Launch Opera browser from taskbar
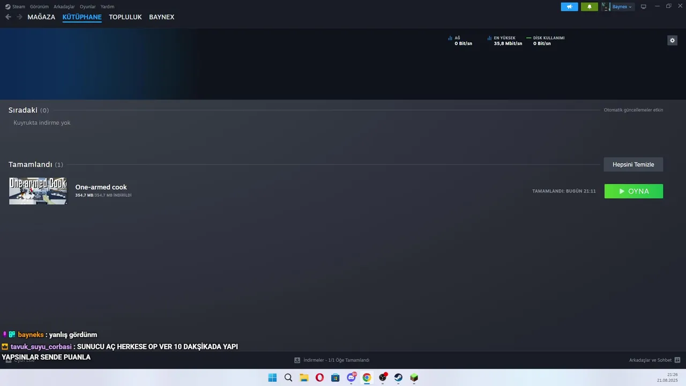686x386 pixels. (319, 377)
